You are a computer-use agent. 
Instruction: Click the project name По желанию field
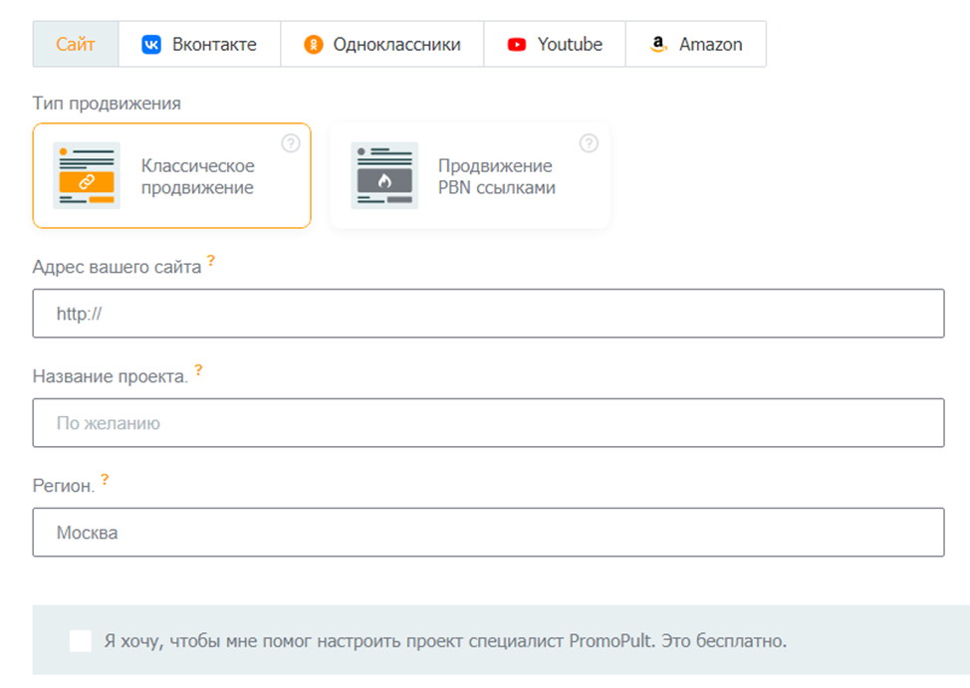point(488,423)
